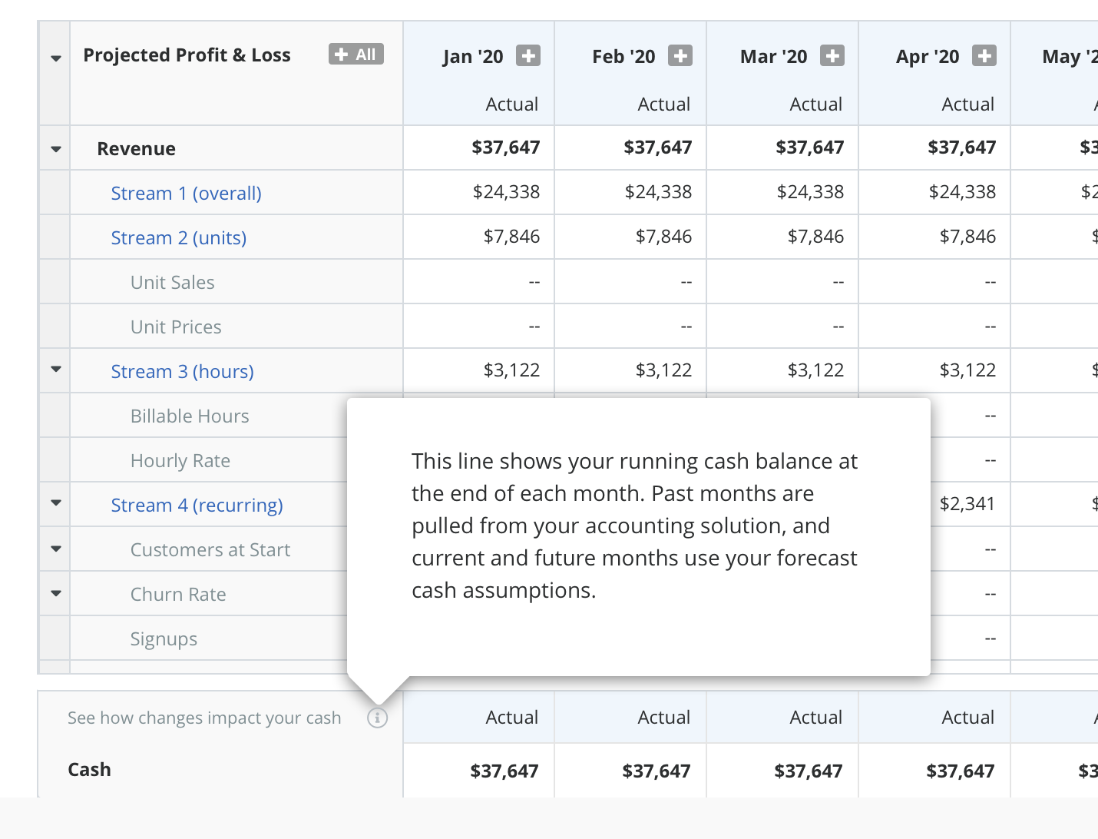Click Jan '20 Unit Sales empty cell

point(479,282)
